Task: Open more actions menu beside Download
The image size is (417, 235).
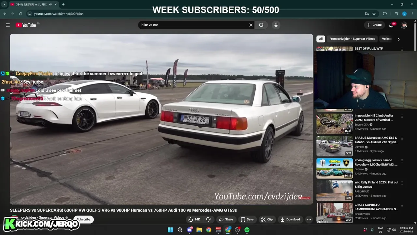Action: point(309,219)
